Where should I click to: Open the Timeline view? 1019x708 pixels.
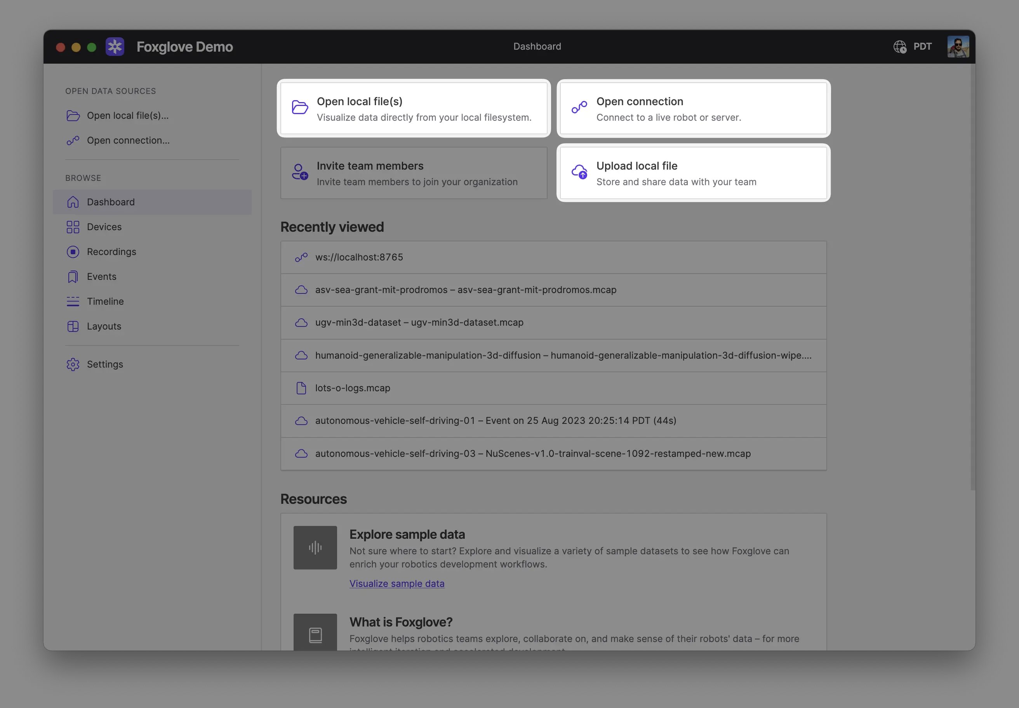(x=105, y=301)
